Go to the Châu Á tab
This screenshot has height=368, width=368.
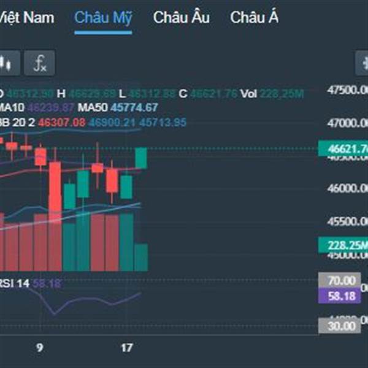coord(254,18)
